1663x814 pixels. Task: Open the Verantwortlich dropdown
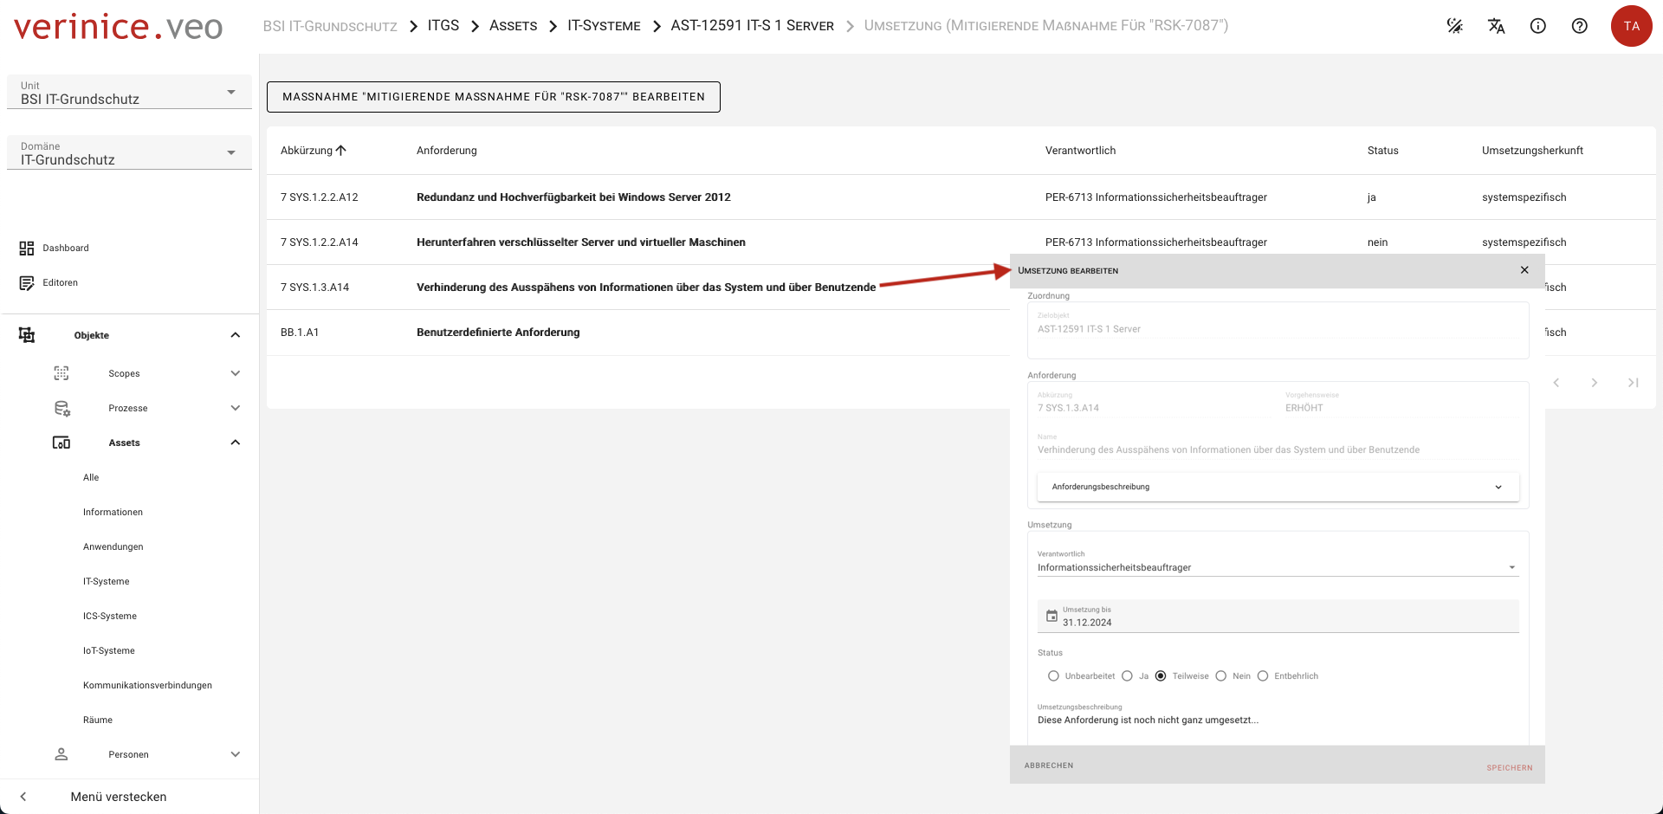point(1278,568)
